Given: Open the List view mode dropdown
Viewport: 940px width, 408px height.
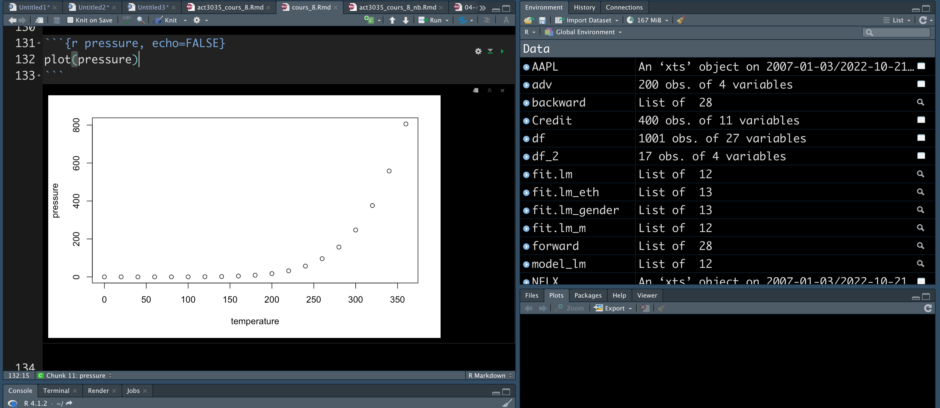Looking at the screenshot, I should point(897,20).
